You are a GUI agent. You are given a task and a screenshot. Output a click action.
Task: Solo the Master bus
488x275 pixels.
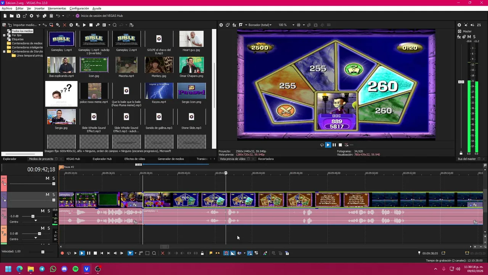tap(474, 37)
